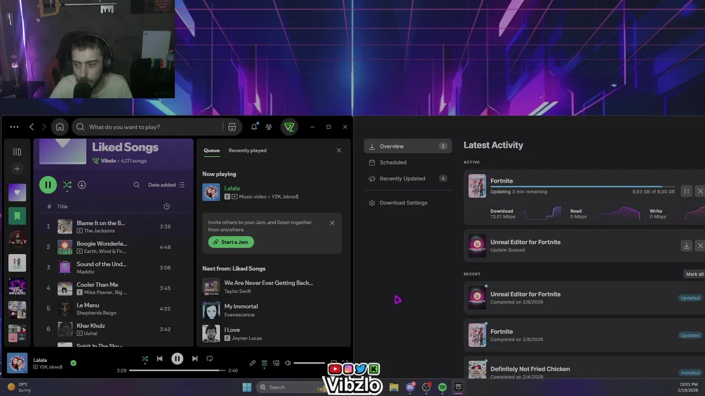705x396 pixels.
Task: Open Spotify's three-dots main menu
Action: (14, 127)
